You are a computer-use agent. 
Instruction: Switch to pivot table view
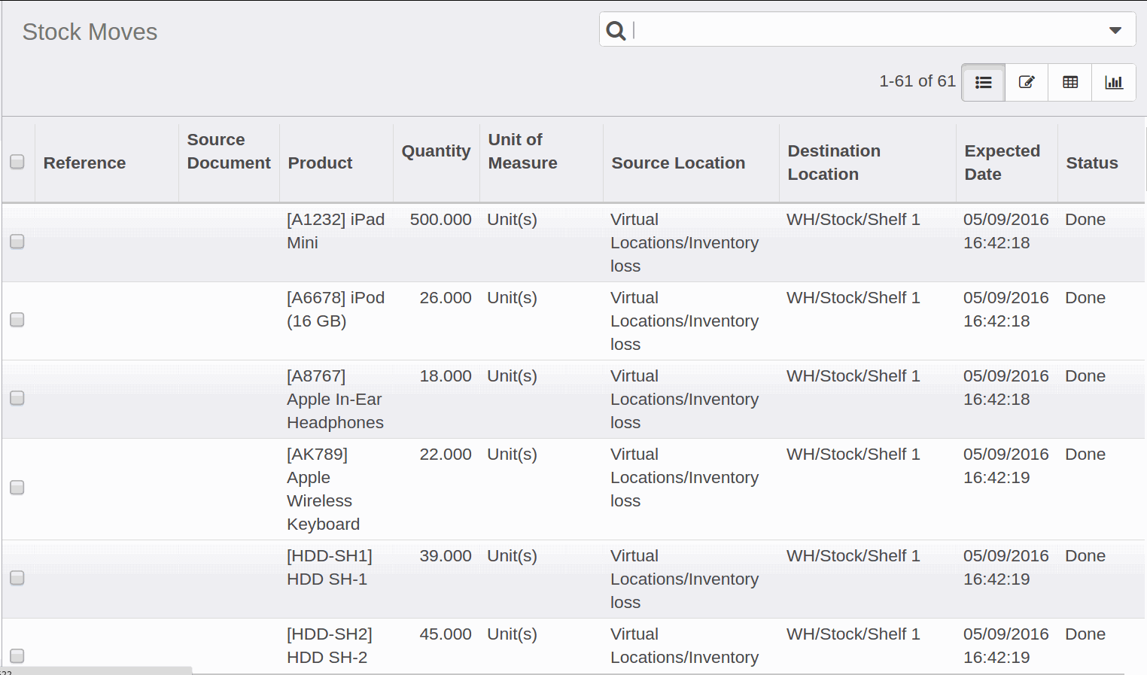pos(1070,82)
